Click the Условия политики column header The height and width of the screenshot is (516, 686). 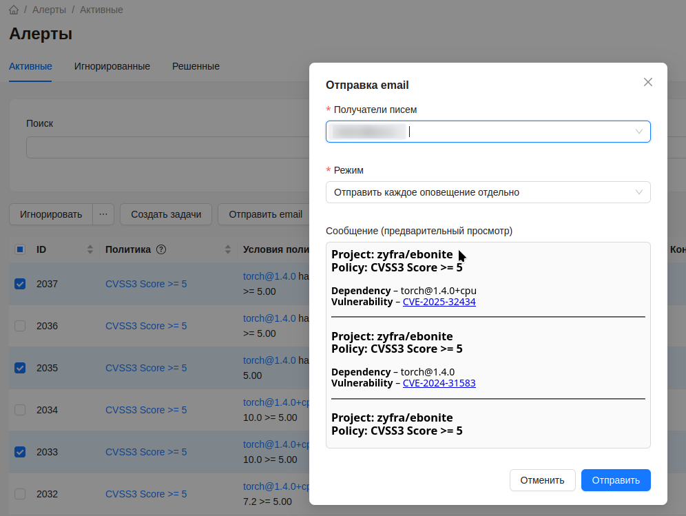(276, 249)
